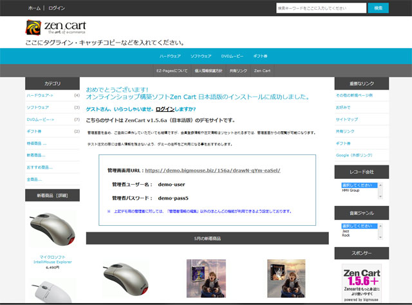This screenshot has height=305, width=412.
Task: Click down arrow of レコード会社 list scrollbar
Action: (x=380, y=196)
